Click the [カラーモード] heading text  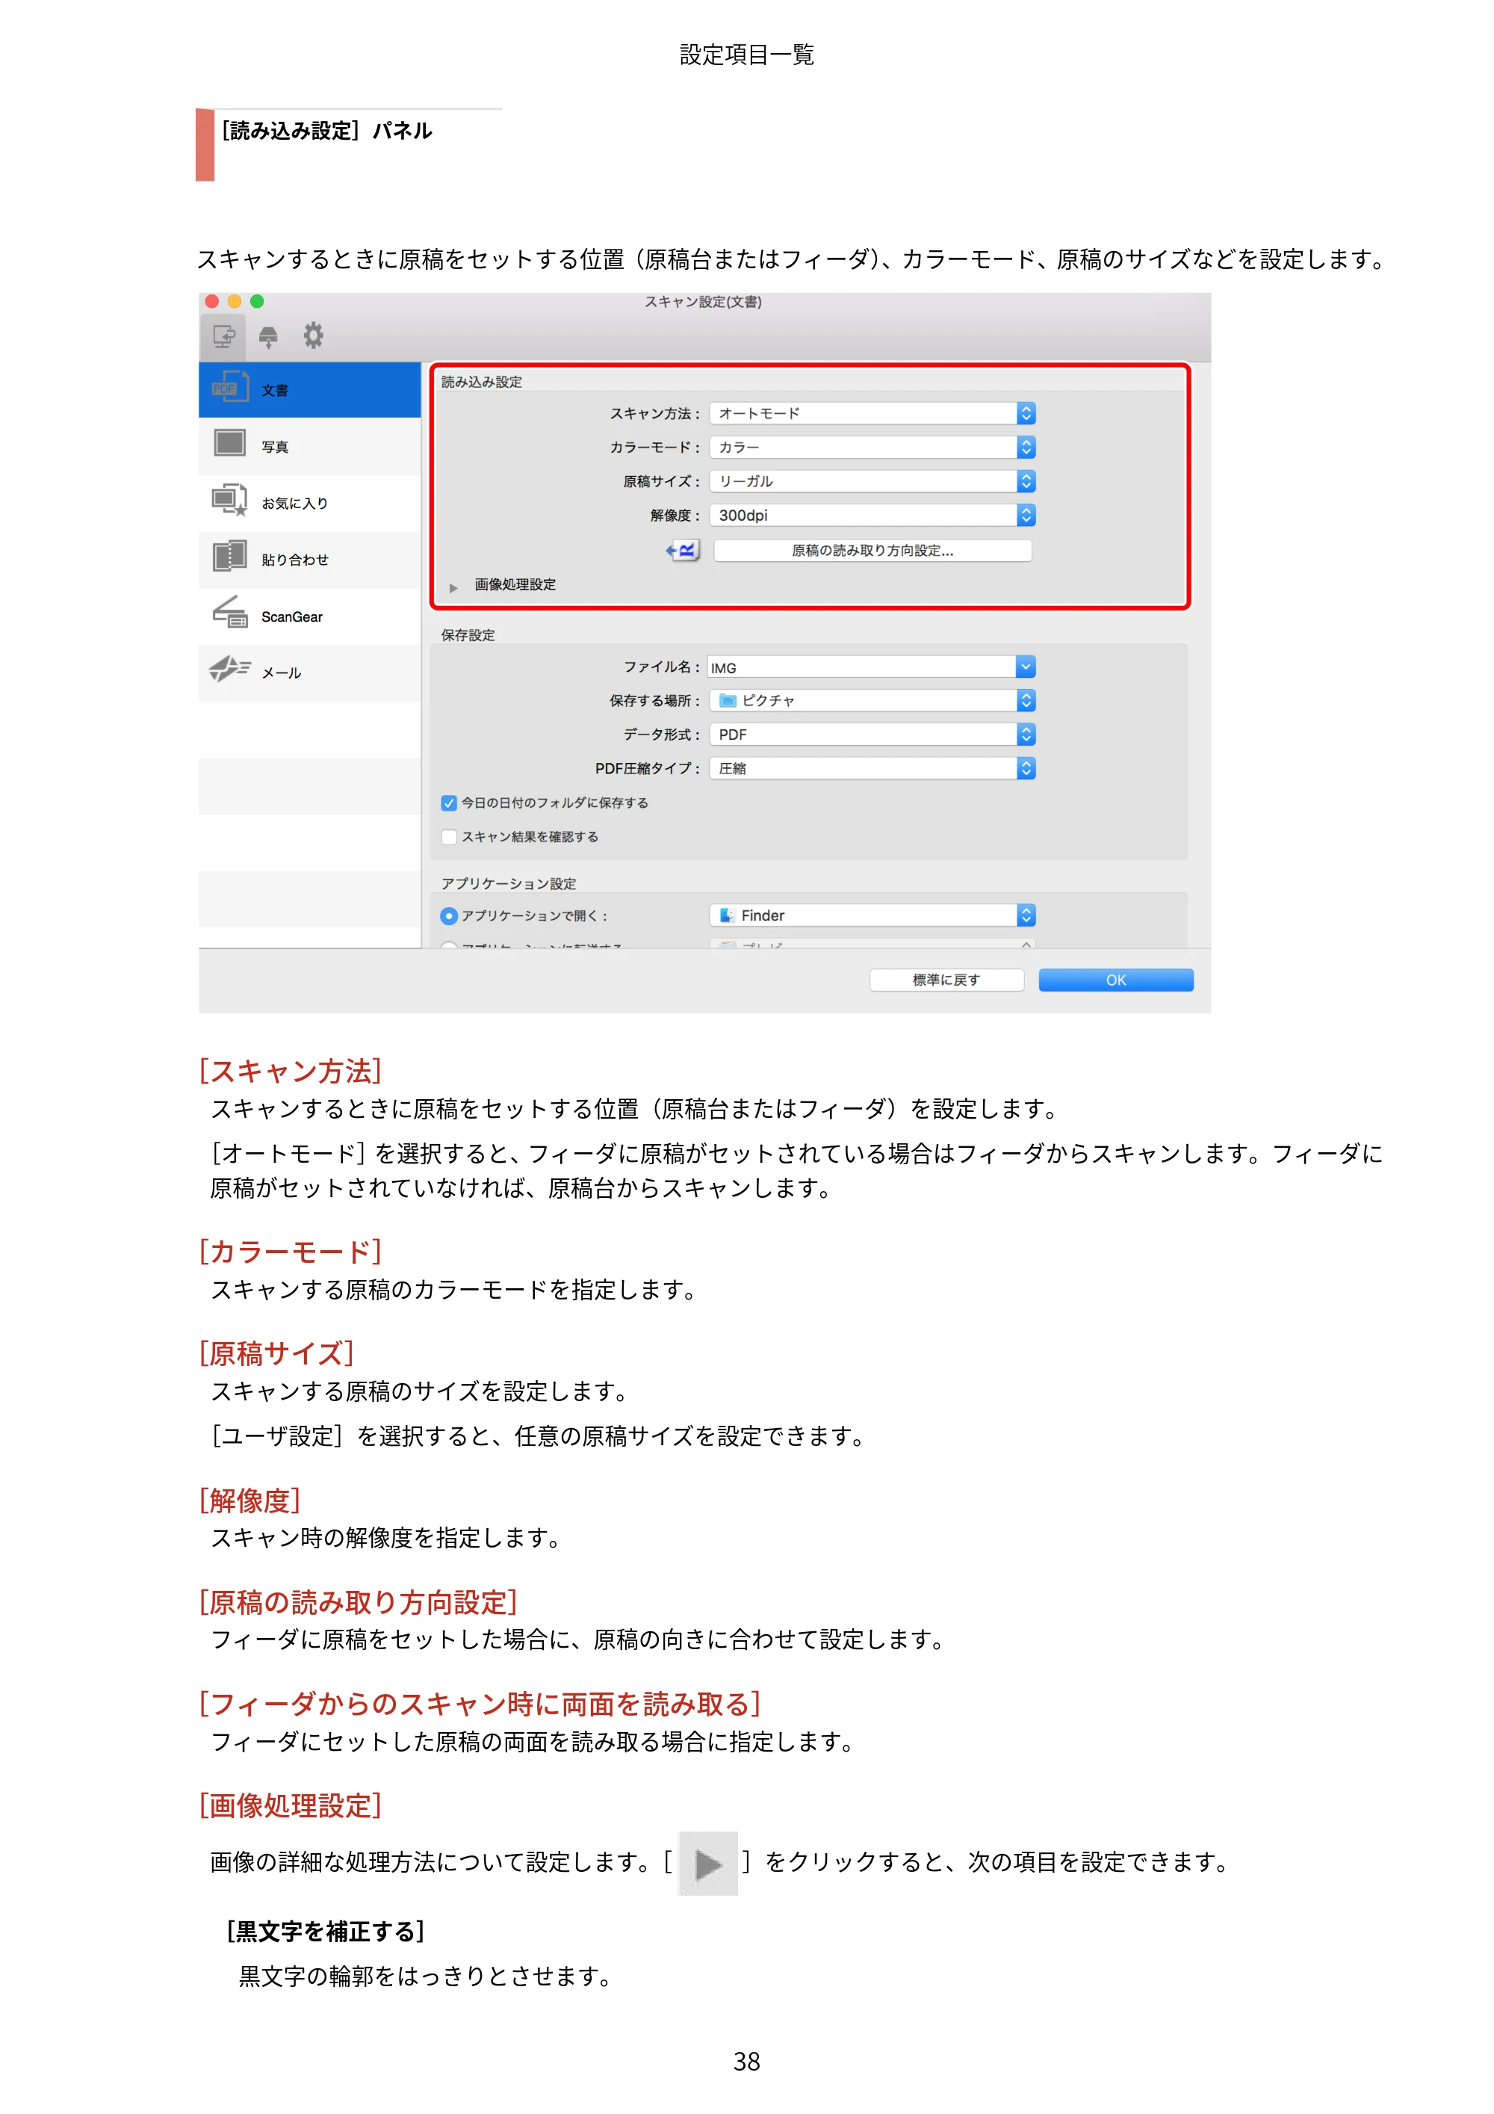click(x=290, y=1251)
